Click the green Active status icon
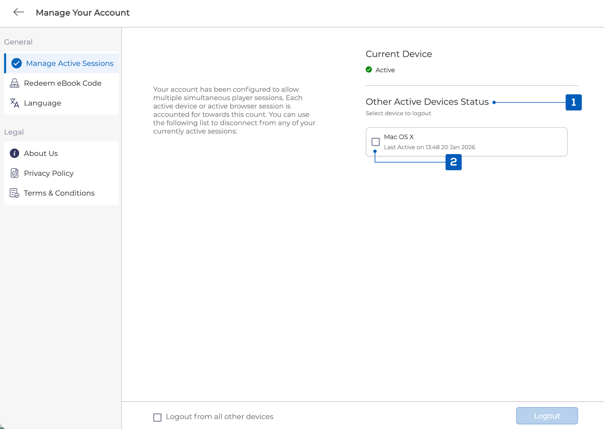 pos(369,70)
